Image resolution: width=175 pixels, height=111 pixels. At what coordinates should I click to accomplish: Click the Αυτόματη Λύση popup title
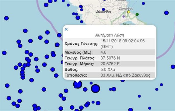[109, 35]
